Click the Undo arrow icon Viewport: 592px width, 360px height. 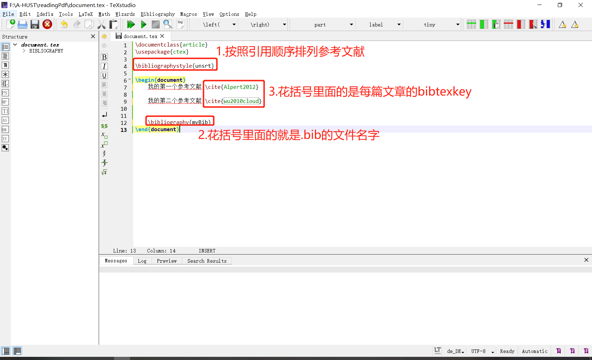[x=64, y=24]
